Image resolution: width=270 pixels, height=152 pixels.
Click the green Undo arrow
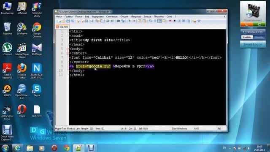point(108,21)
